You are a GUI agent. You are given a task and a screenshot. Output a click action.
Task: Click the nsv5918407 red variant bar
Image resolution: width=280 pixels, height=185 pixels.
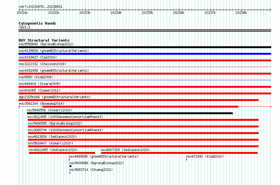pos(143,146)
